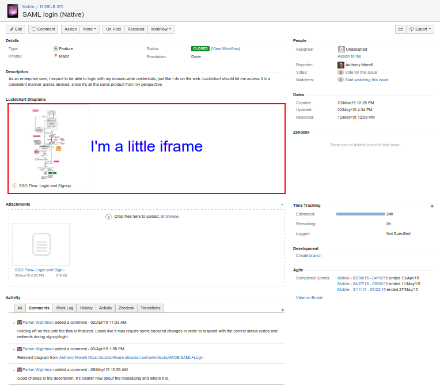Collapse the 02/Apr/15 comment

coord(14,323)
